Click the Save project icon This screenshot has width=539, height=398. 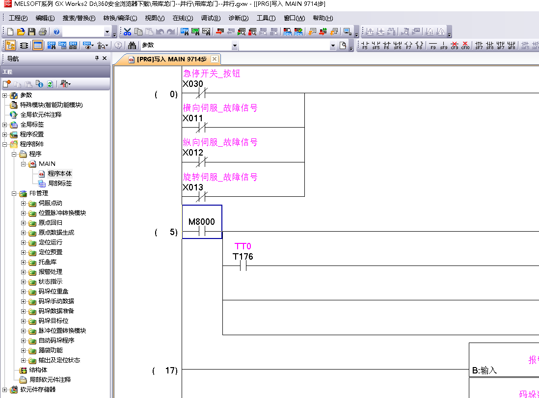31,32
